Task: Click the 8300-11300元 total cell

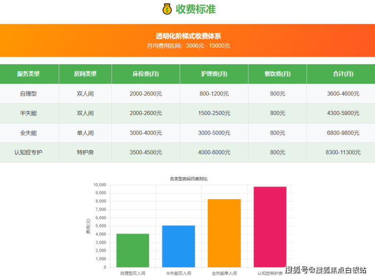Action: pyautogui.click(x=343, y=152)
